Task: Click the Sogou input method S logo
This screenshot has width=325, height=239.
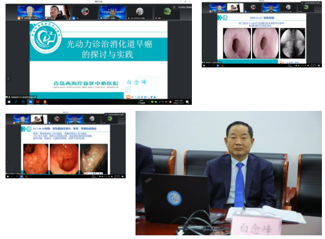Action: (128, 97)
